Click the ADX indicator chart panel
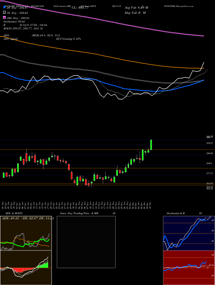The width and height of the screenshot is (215, 285). [26, 233]
